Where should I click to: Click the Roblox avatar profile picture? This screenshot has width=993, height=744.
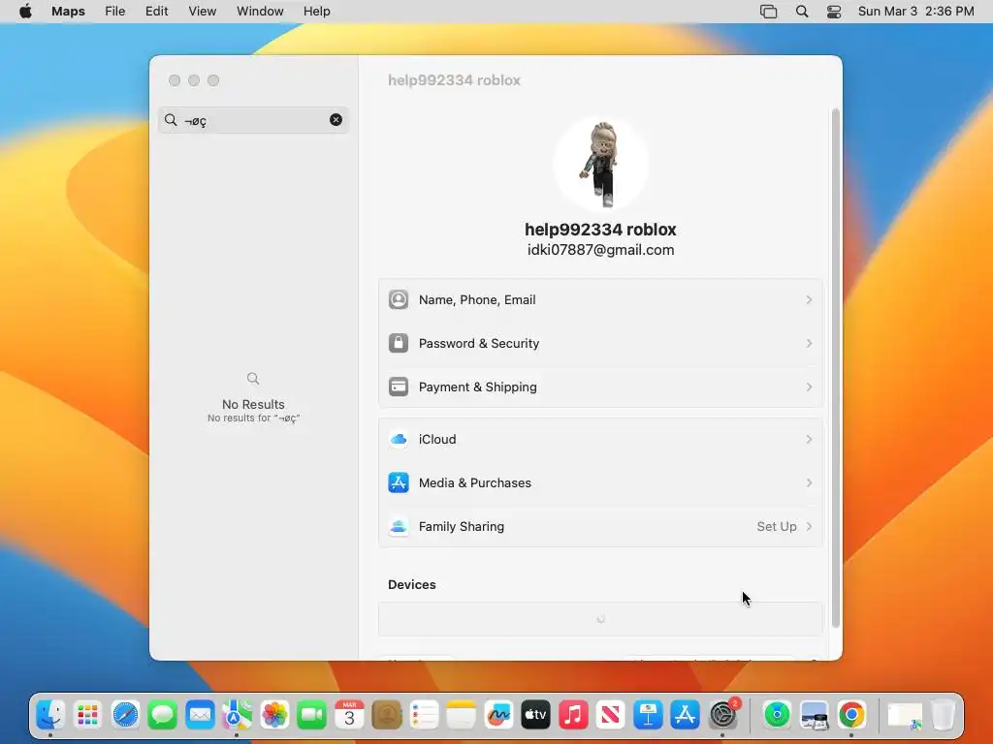[x=600, y=164]
